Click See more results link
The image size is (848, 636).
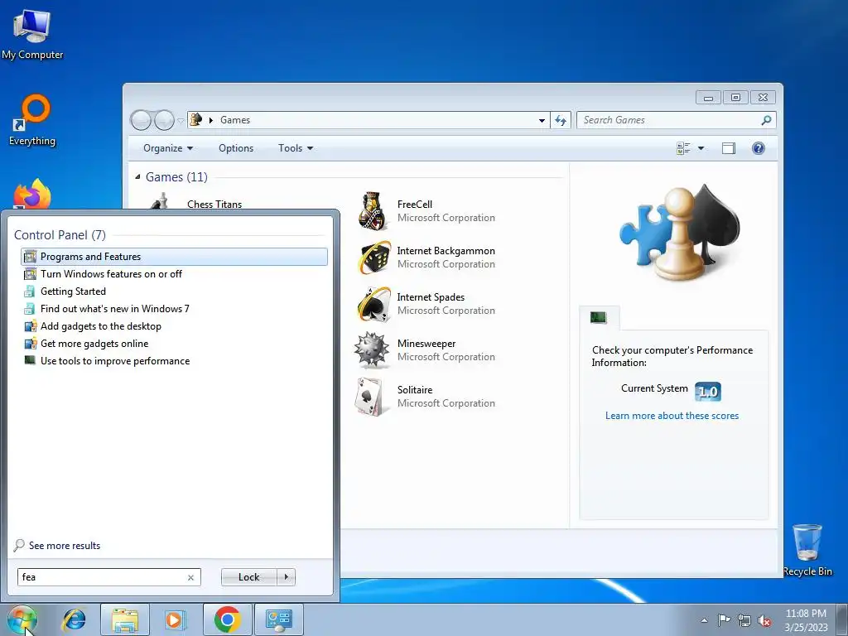(x=65, y=545)
